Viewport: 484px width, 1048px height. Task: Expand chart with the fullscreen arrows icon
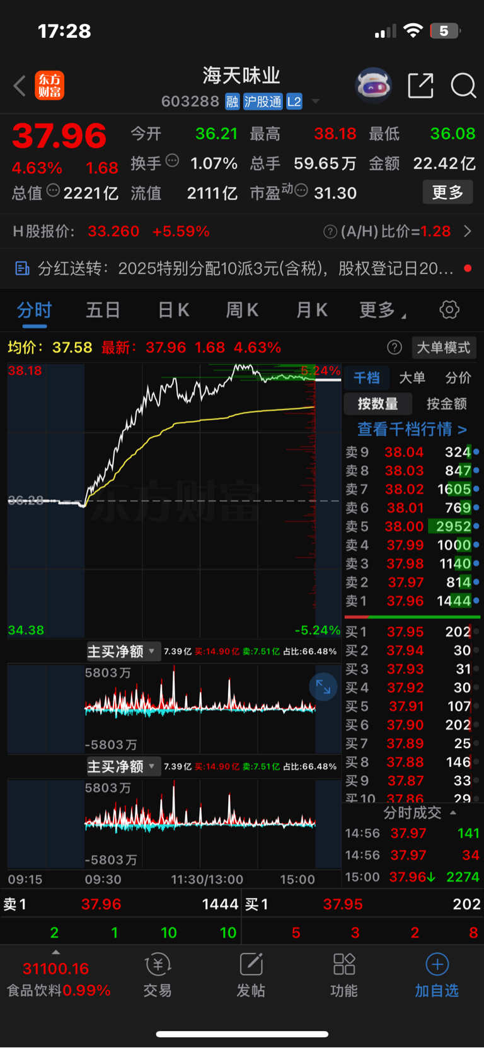[x=323, y=687]
